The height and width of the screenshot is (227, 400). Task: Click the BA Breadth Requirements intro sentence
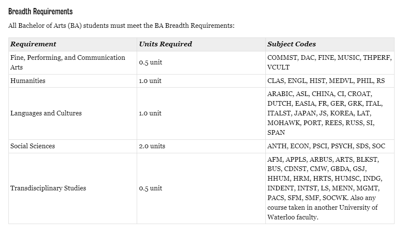tap(121, 26)
